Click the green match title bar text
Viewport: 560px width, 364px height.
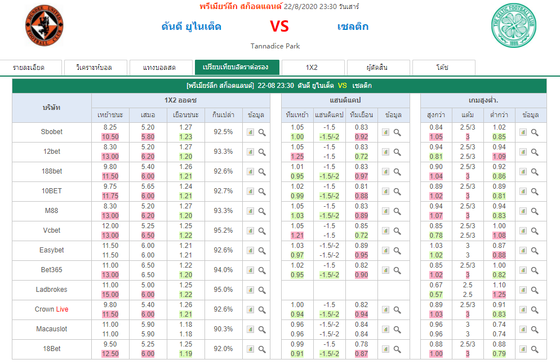tap(279, 86)
